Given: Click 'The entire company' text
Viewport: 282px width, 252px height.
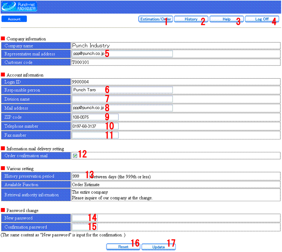Looking at the screenshot, I should [90, 192].
